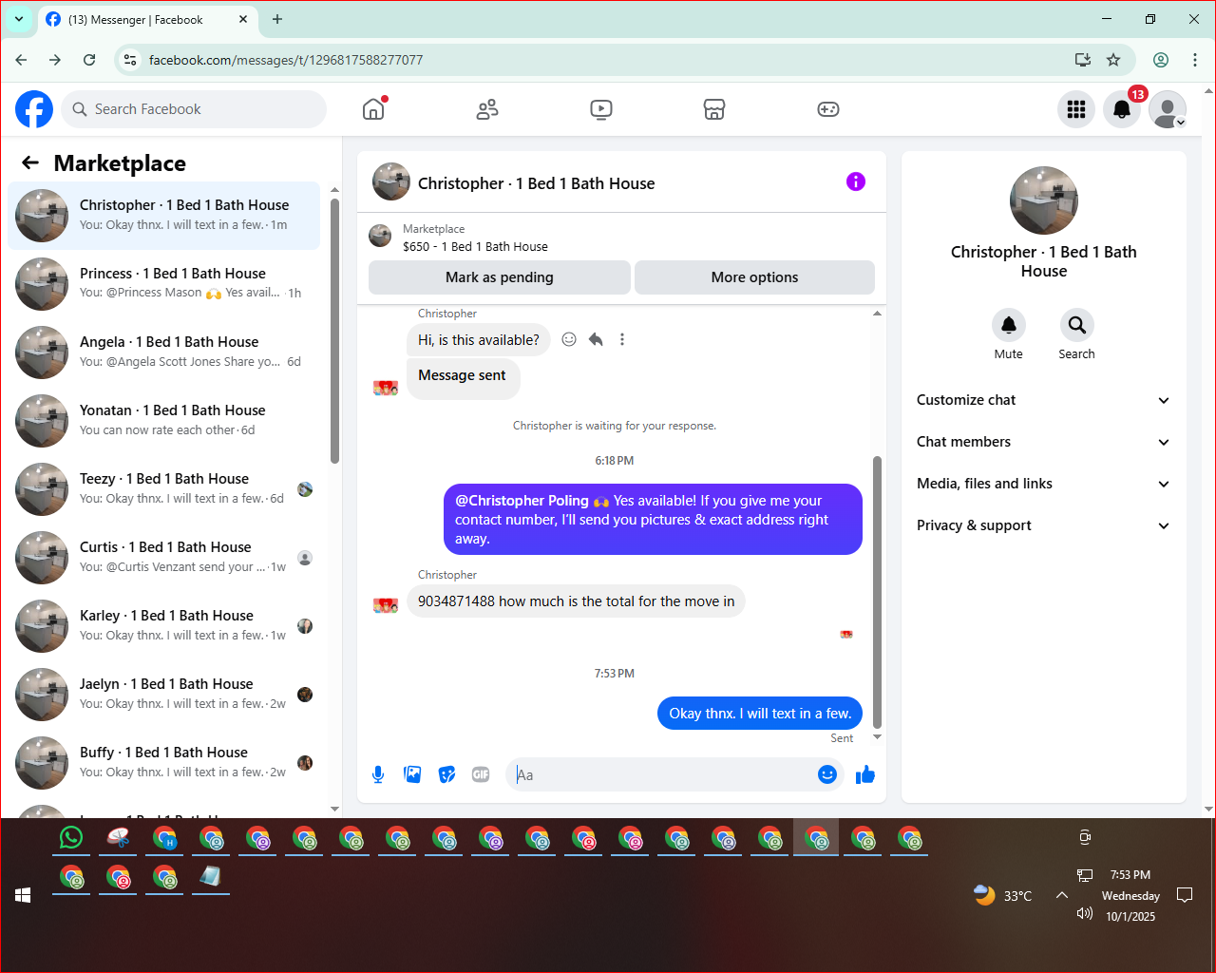Attach a photo with the image icon
Screen dimensions: 1216x973
pyautogui.click(x=412, y=774)
